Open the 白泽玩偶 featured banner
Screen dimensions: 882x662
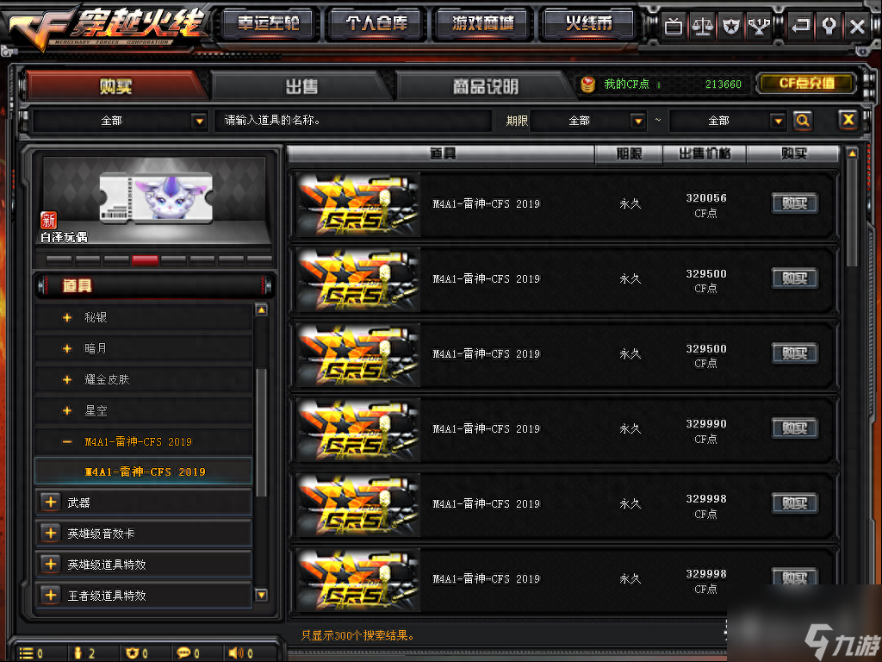[x=154, y=201]
